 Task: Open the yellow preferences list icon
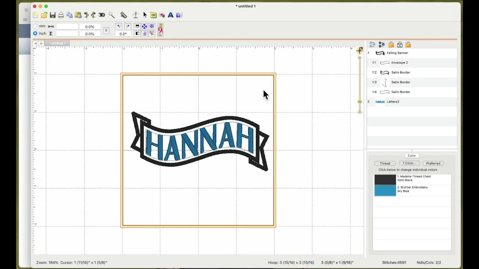click(153, 15)
